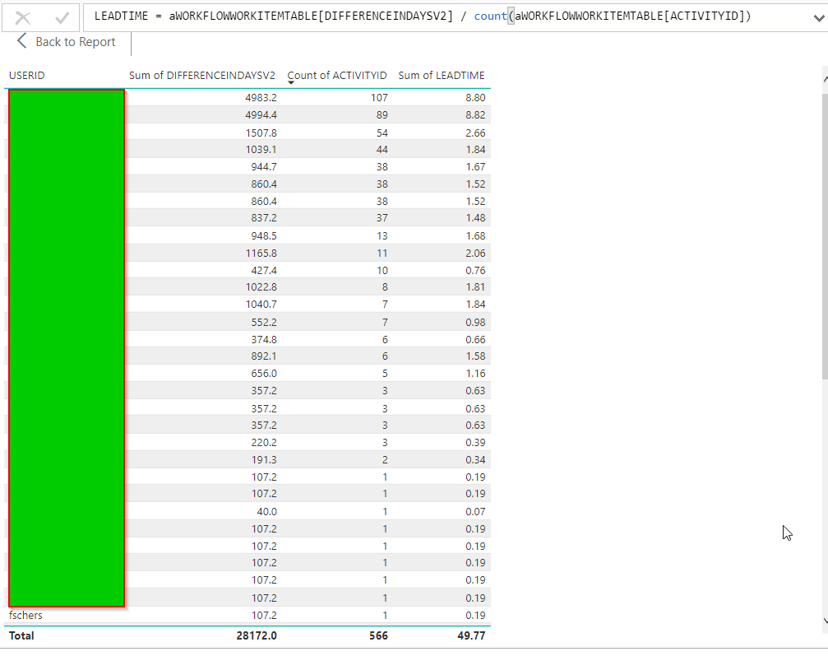Select count cell 13
The image size is (828, 670).
(x=382, y=235)
